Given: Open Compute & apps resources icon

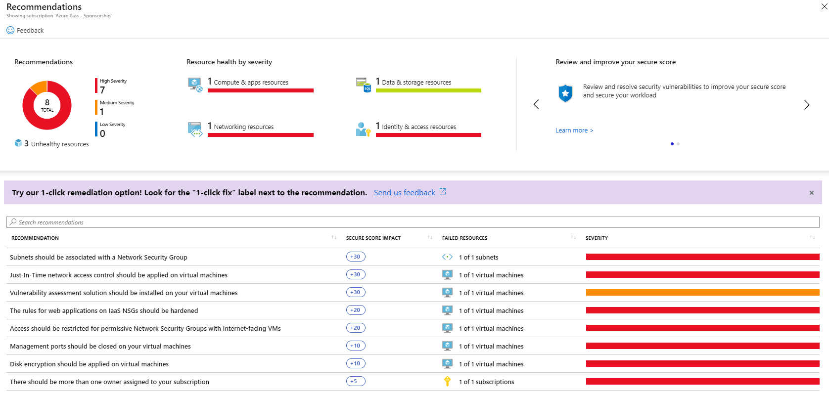Looking at the screenshot, I should point(195,85).
